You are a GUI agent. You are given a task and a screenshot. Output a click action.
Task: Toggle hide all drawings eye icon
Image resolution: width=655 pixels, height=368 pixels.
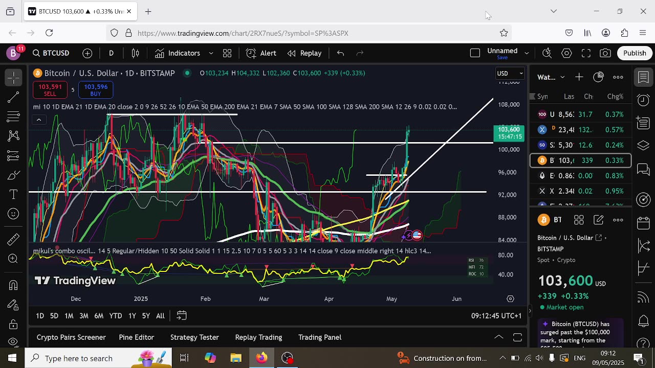coord(13,341)
